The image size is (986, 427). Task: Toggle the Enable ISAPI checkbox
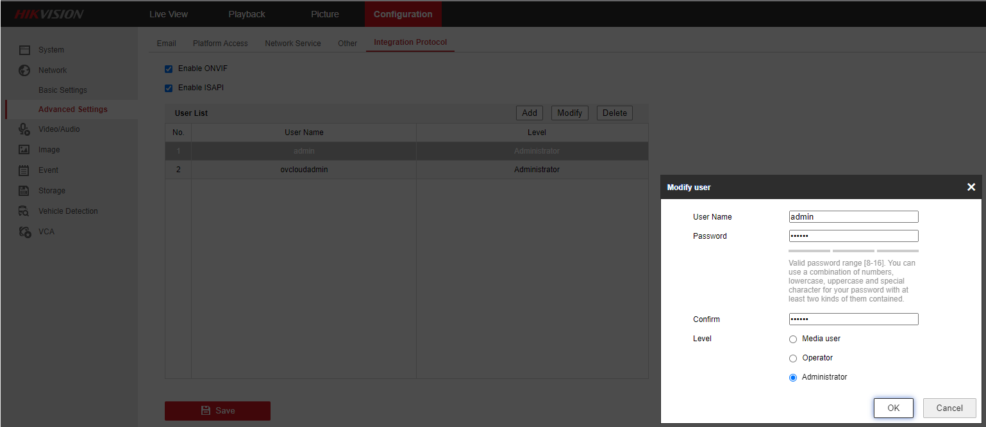point(169,88)
